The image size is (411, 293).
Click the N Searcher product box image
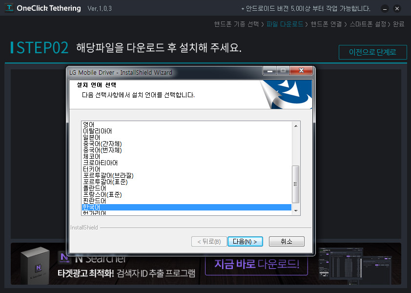[35, 266]
